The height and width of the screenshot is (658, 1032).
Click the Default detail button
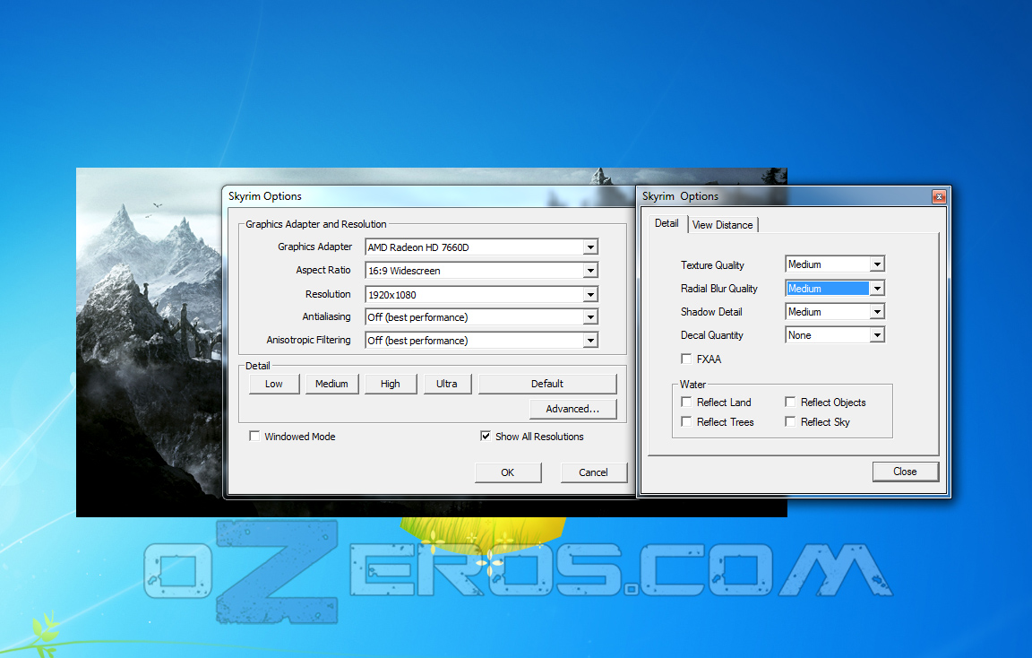click(547, 384)
